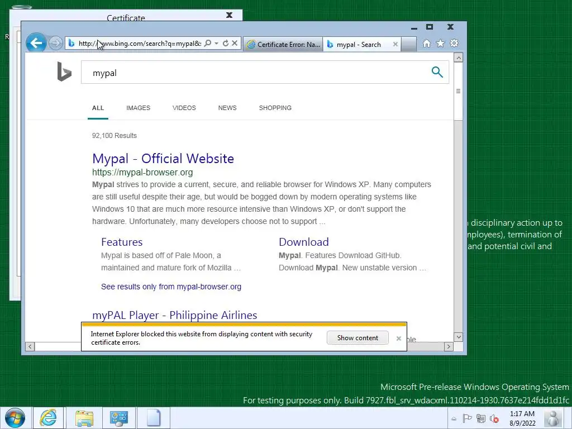This screenshot has height=429, width=572.
Task: Click Internet Explorer taskbar icon
Action: pyautogui.click(x=48, y=418)
